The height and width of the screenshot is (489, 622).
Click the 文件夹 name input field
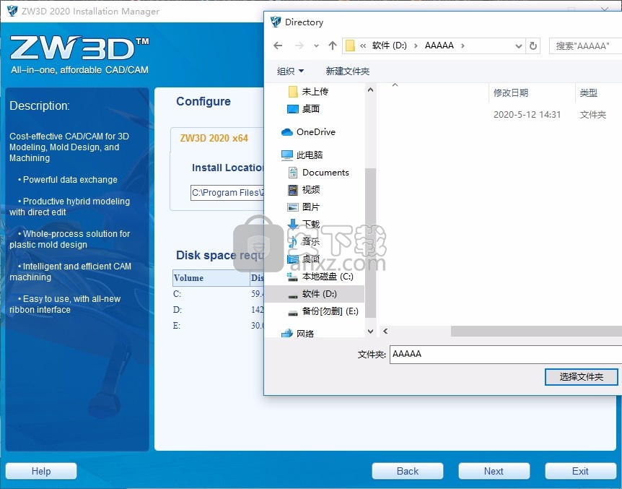[x=506, y=355]
